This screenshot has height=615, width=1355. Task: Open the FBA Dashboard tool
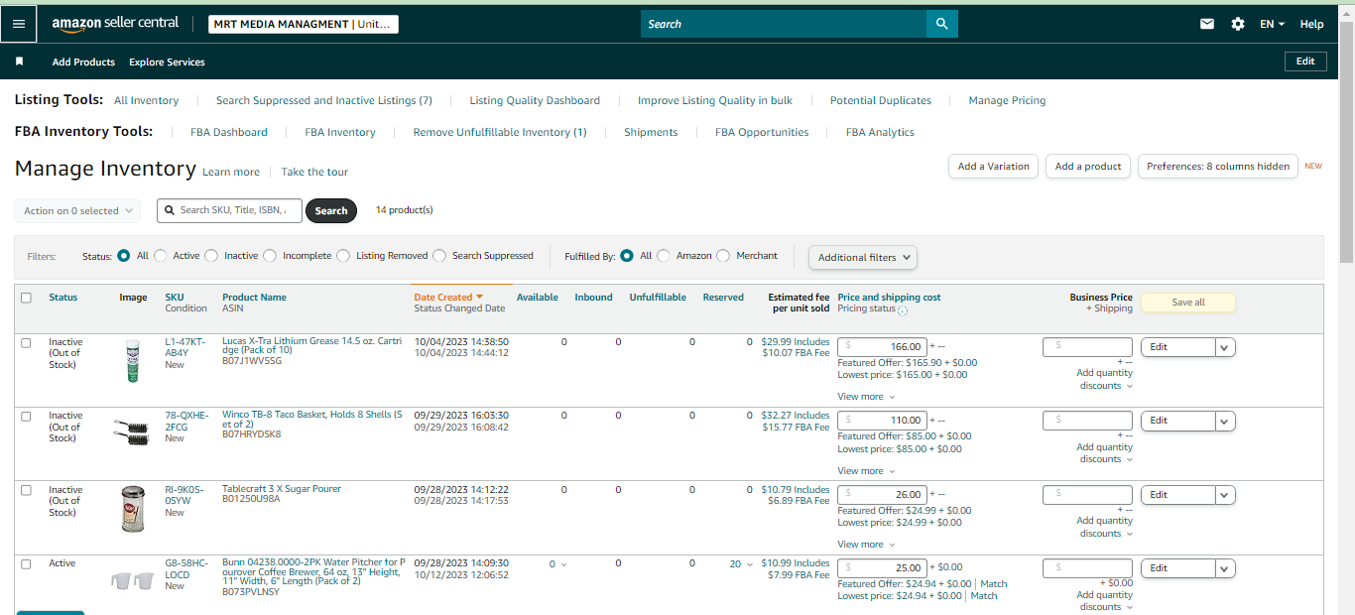pyautogui.click(x=229, y=132)
